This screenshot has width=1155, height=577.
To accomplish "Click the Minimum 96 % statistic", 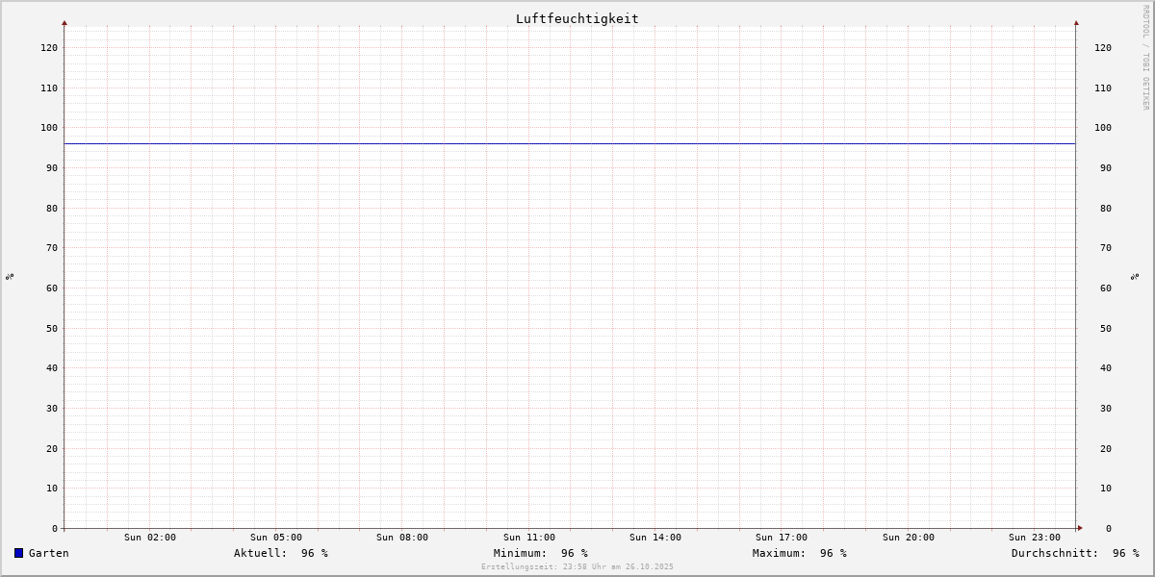I will (541, 553).
